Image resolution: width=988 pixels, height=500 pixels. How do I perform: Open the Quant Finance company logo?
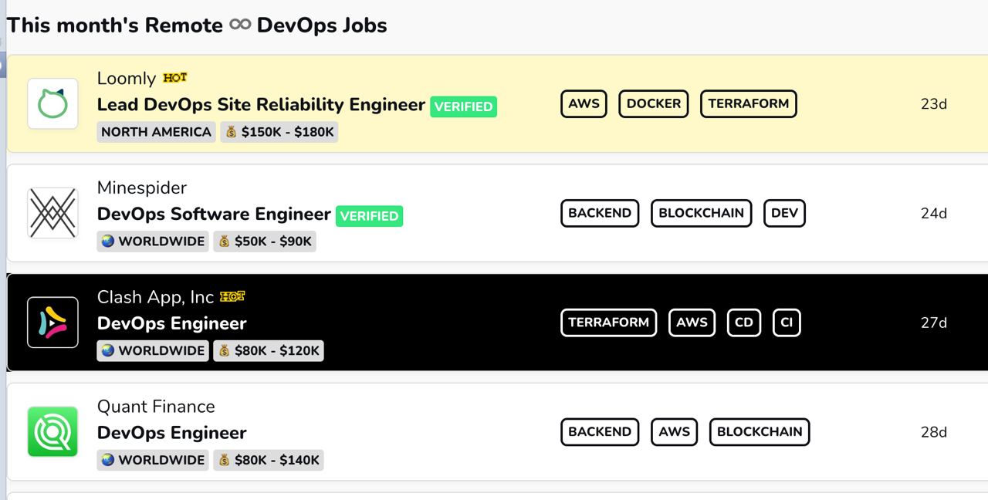[x=52, y=432]
